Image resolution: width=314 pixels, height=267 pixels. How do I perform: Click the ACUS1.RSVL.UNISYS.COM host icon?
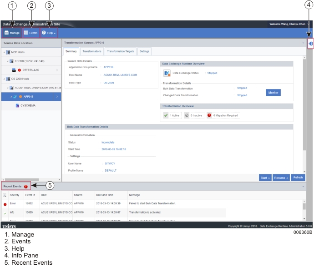12,88
